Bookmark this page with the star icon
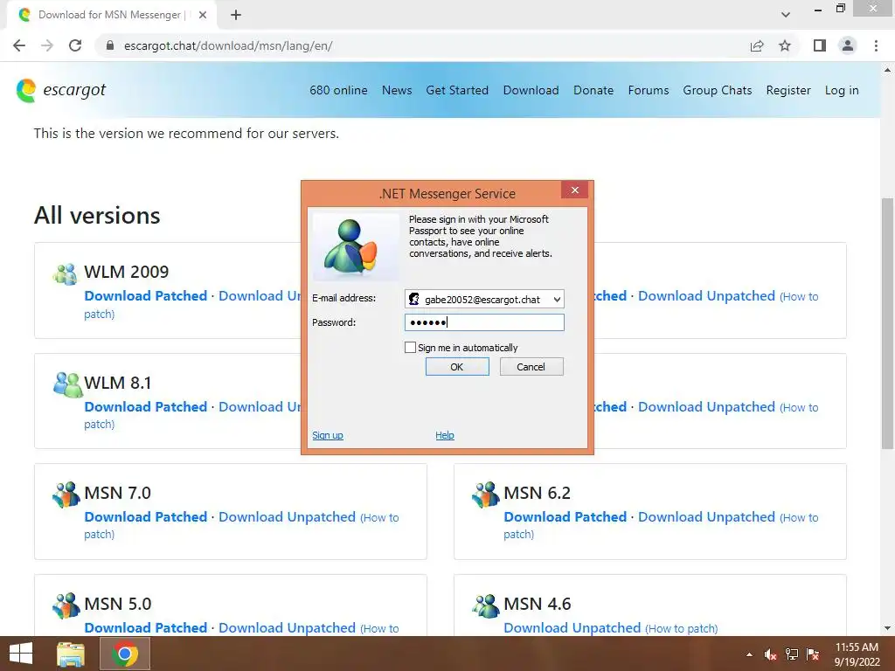Screen dimensions: 895x671 point(785,45)
